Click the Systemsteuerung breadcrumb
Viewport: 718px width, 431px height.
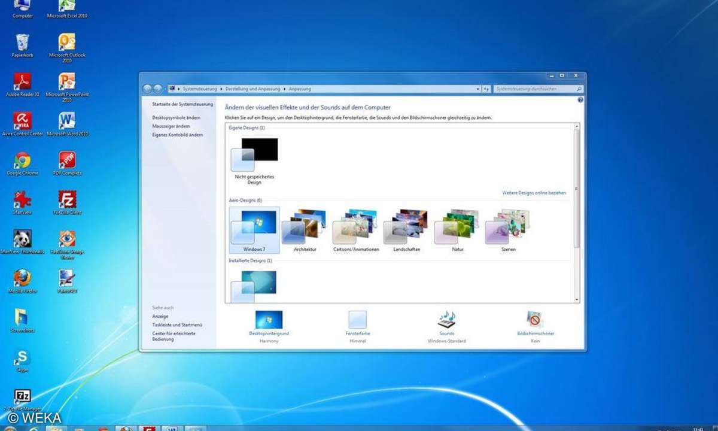199,89
